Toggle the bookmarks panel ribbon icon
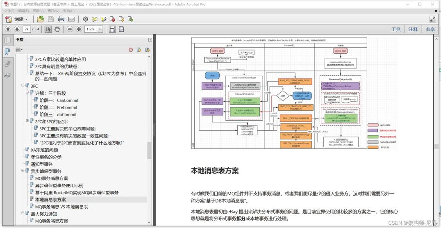Screen dimensions: 441x228 [x=7, y=52]
